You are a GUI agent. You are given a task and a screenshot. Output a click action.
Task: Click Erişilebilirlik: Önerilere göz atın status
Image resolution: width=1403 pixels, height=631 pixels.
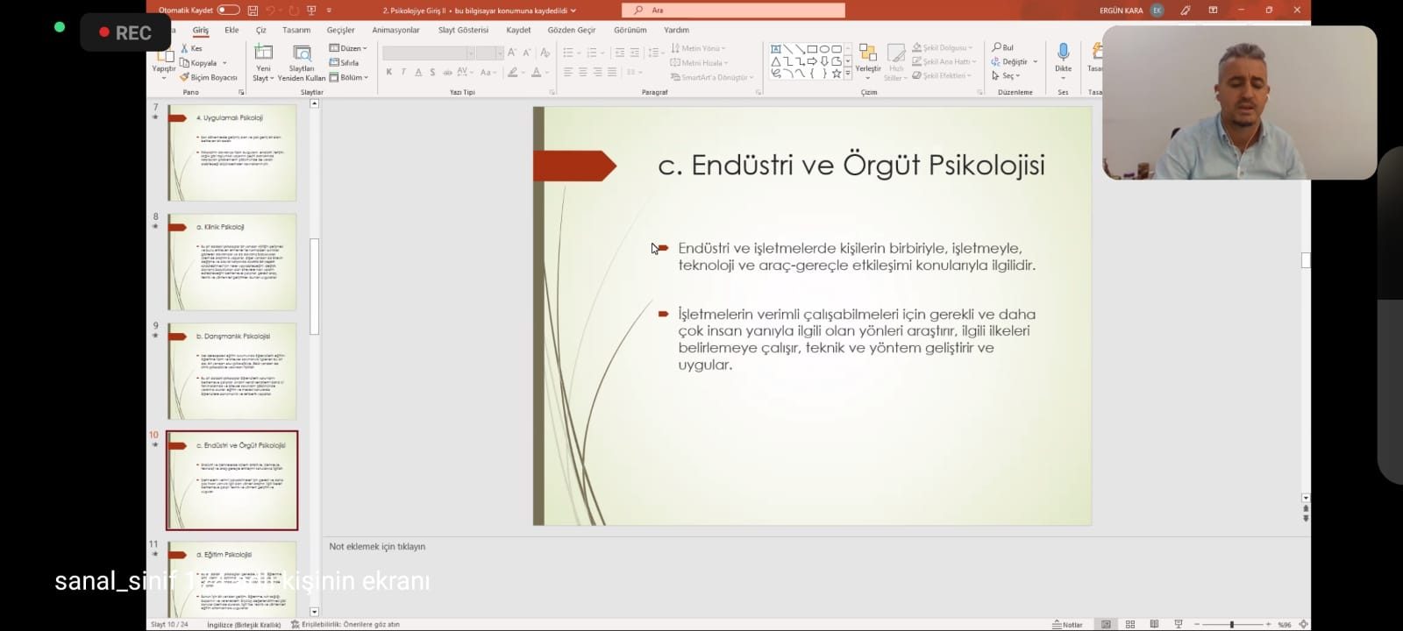345,625
